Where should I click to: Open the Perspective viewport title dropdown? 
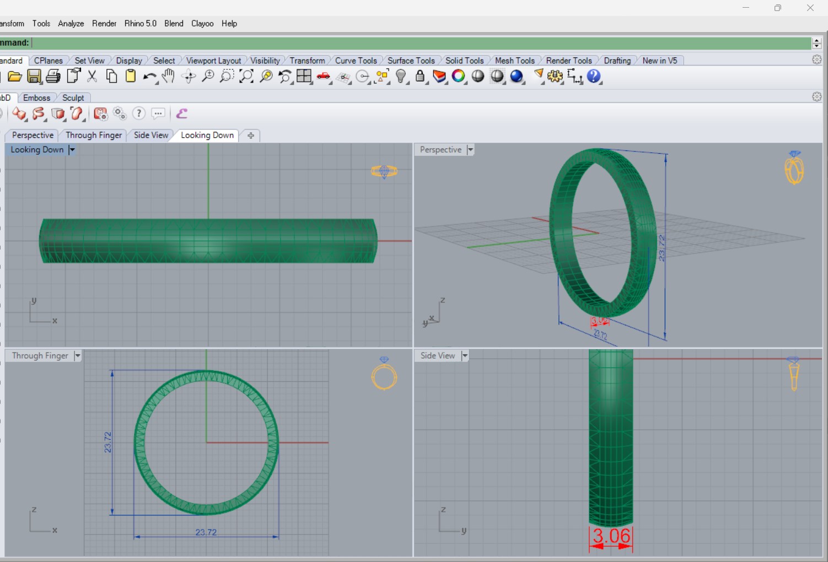click(x=470, y=150)
